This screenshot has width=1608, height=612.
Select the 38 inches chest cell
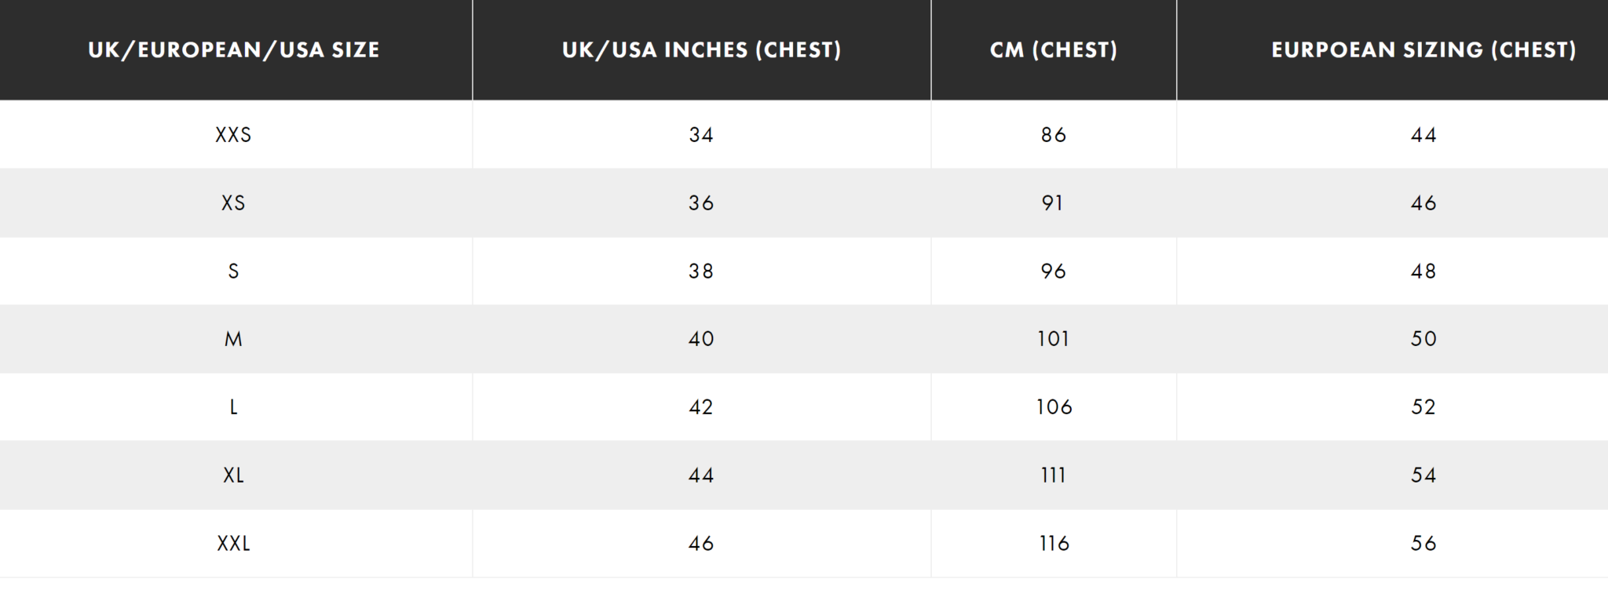tap(701, 271)
